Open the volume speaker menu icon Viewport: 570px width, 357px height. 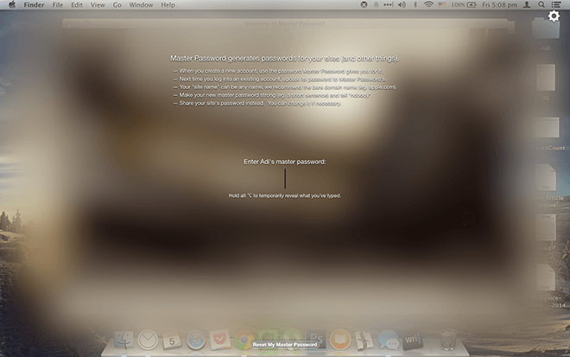[402, 4]
